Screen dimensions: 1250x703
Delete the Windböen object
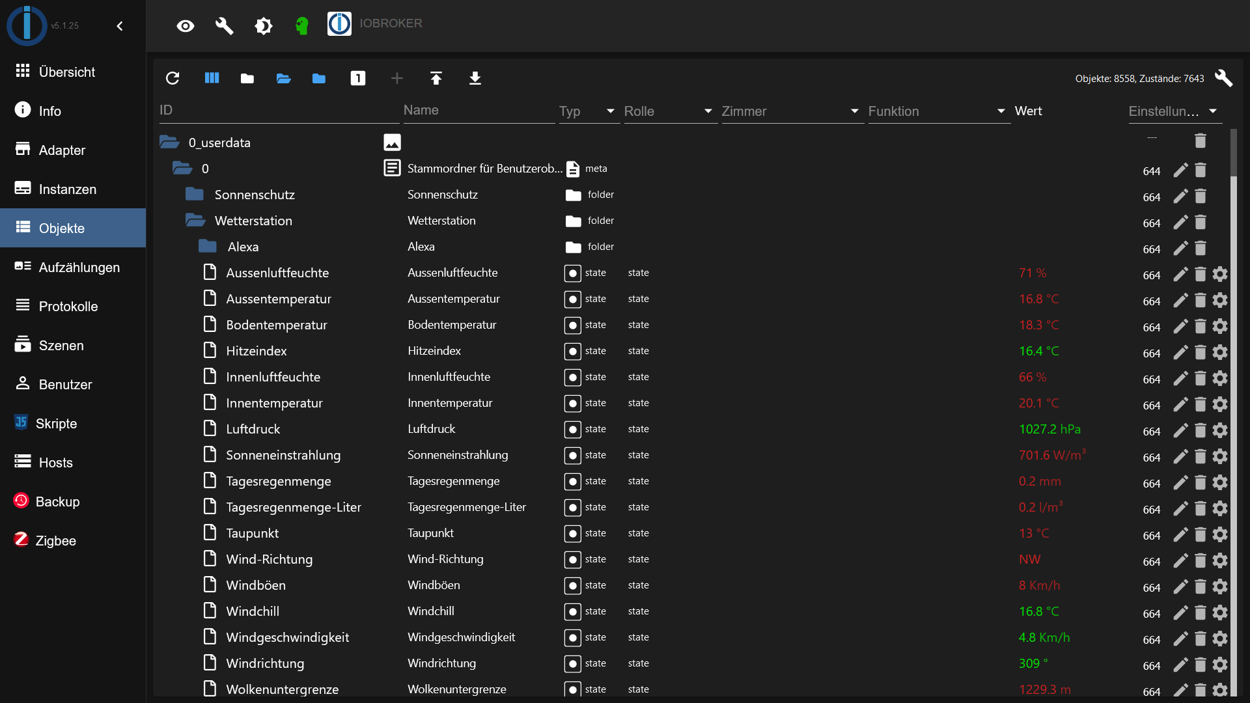(x=1201, y=586)
